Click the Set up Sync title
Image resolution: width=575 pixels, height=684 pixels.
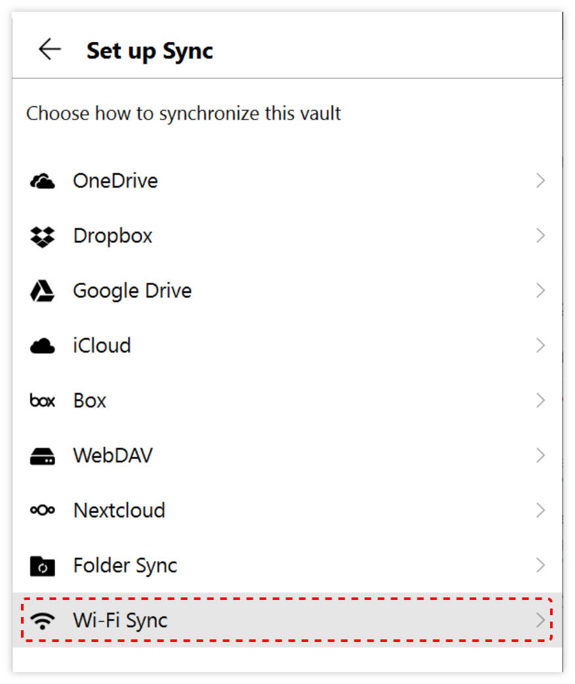150,51
